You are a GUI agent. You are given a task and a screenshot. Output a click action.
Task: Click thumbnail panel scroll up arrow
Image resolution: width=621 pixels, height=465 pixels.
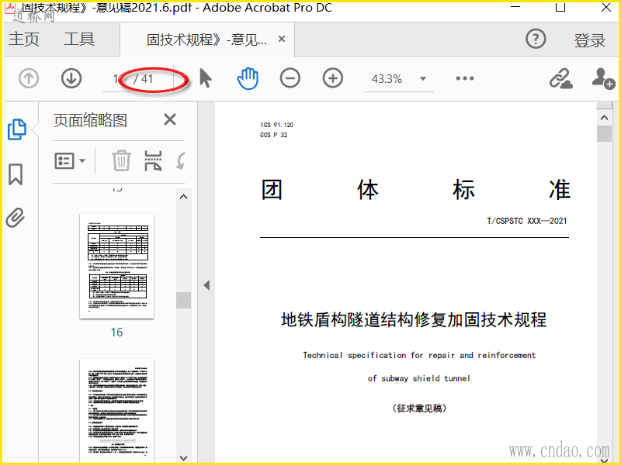[x=183, y=197]
